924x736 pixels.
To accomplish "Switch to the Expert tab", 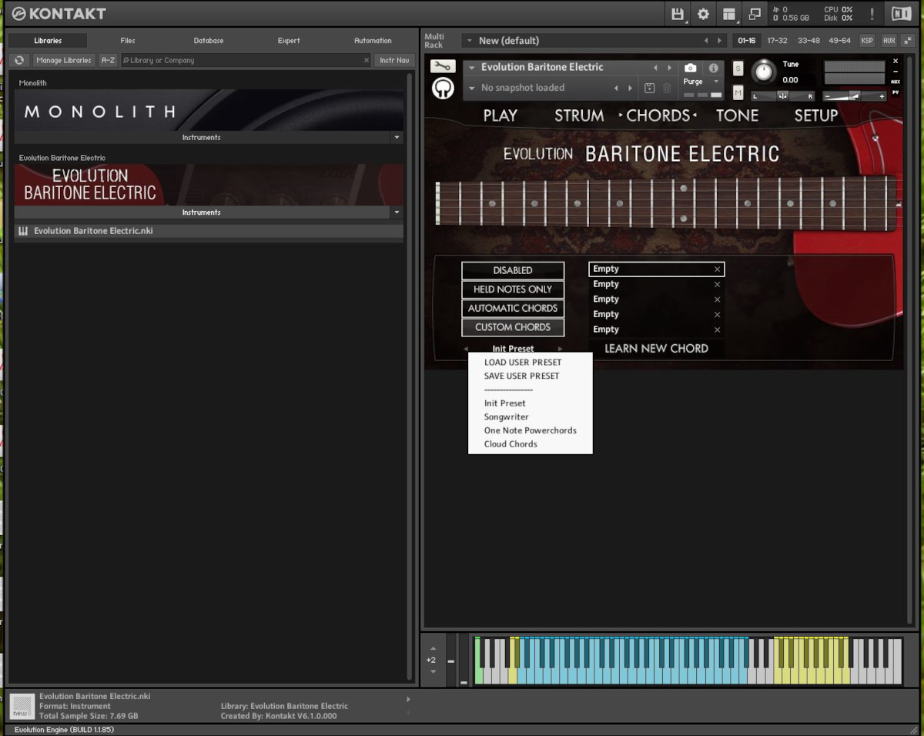I will click(289, 41).
